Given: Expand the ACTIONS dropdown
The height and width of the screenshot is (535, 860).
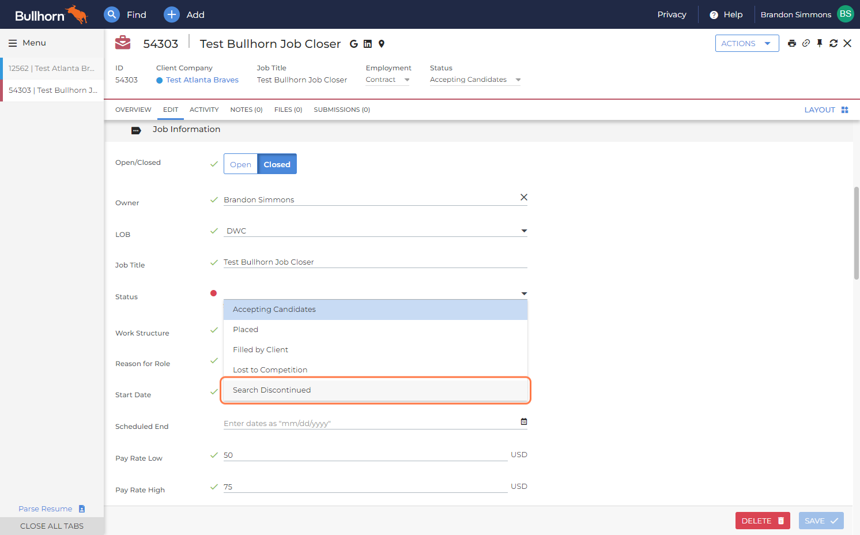Looking at the screenshot, I should pyautogui.click(x=747, y=43).
